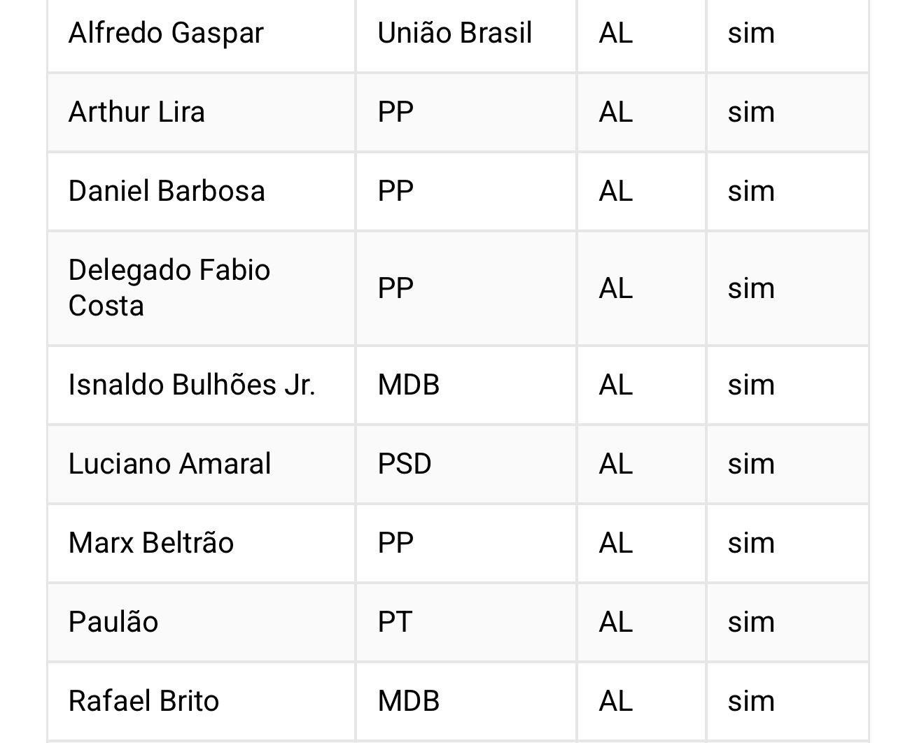Select the sim vote for Delegado Fabio Costa

coord(751,288)
